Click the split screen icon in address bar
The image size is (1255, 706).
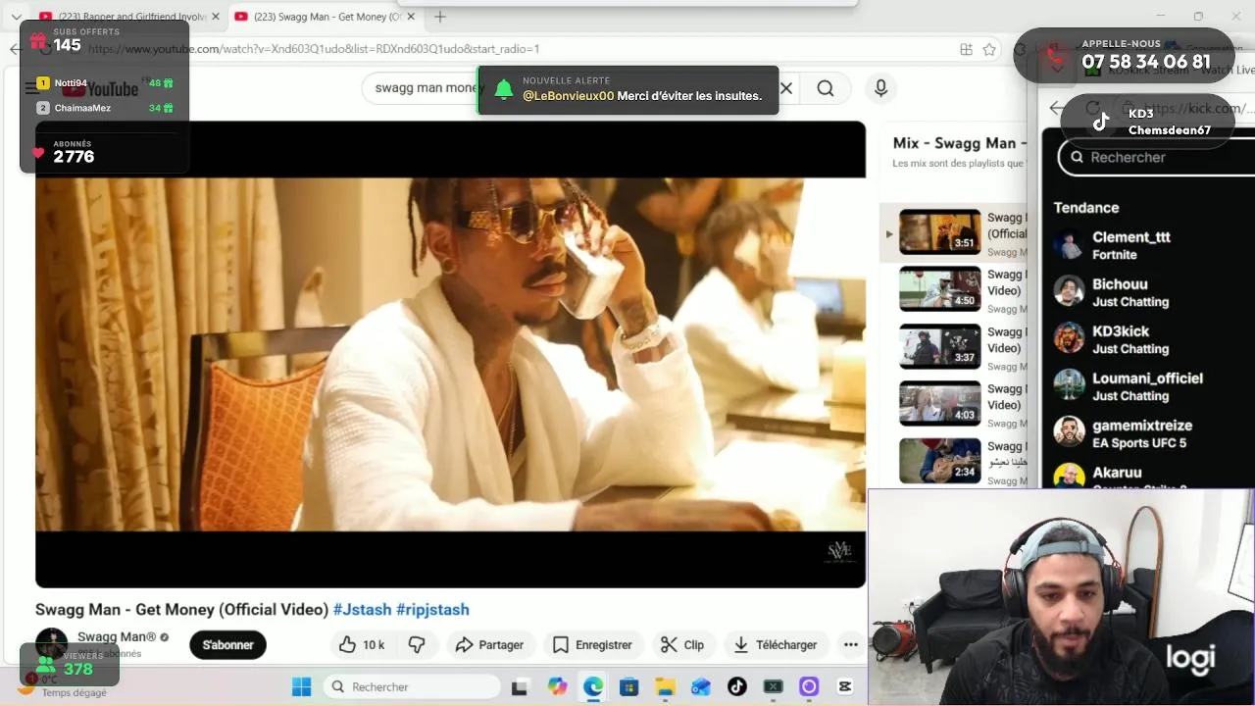click(x=967, y=49)
